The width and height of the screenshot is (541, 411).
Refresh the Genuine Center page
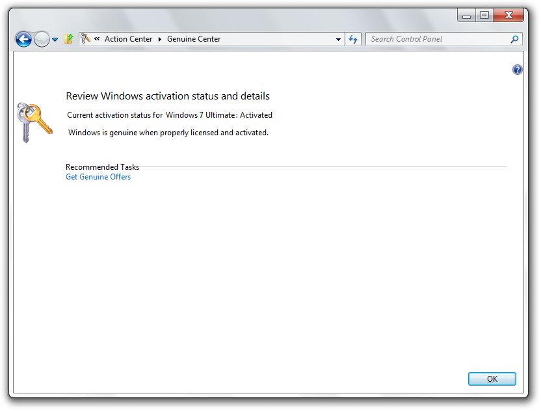pyautogui.click(x=353, y=39)
